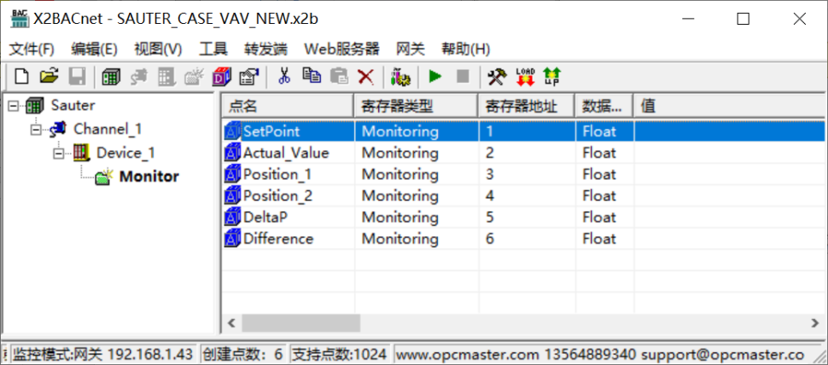Collapse the Sauter tree node
Screen dimensions: 828x365
(13, 106)
